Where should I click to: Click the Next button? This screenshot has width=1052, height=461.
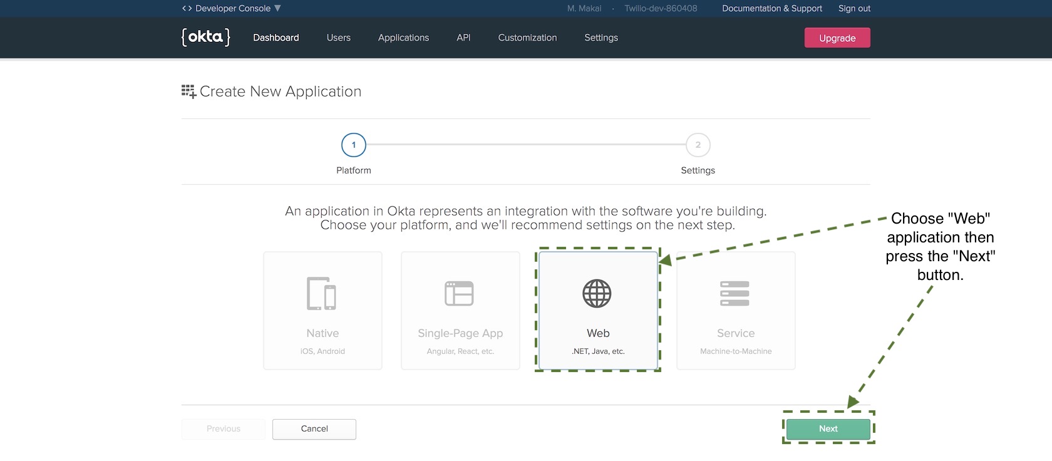click(x=828, y=429)
